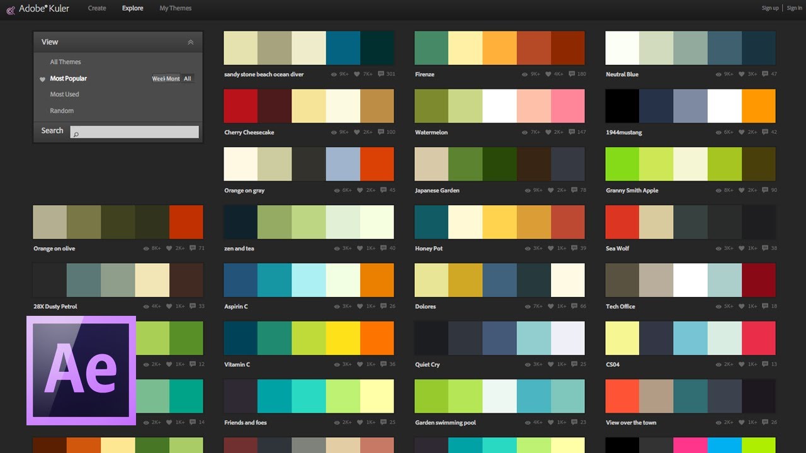This screenshot has height=453, width=806.
Task: Switch to the Month time filter
Action: tap(173, 79)
